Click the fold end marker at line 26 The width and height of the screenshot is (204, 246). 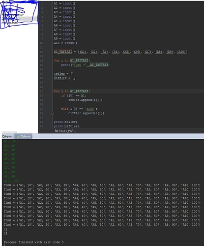[53, 113]
